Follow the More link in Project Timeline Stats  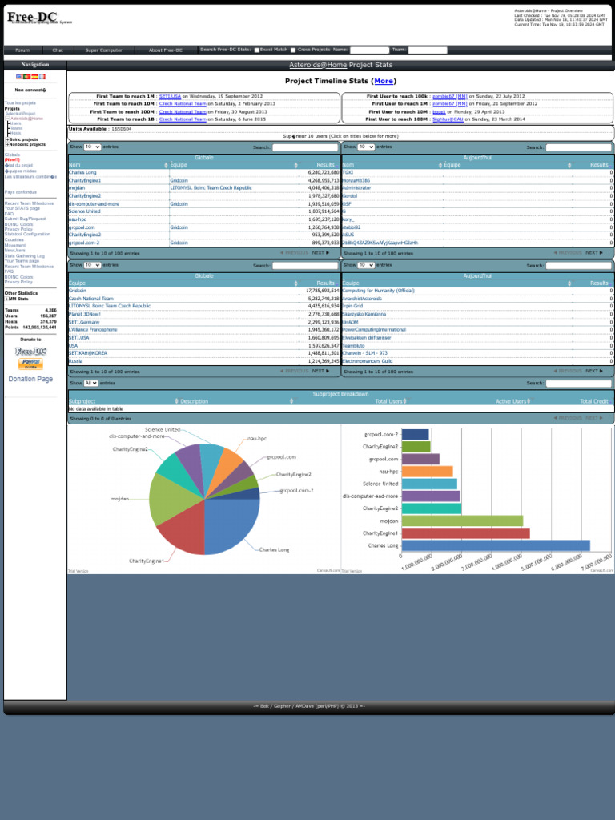coord(384,81)
